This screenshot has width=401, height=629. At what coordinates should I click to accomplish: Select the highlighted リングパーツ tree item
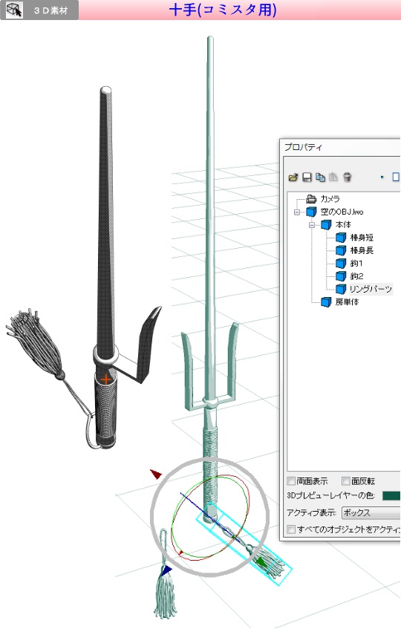370,289
